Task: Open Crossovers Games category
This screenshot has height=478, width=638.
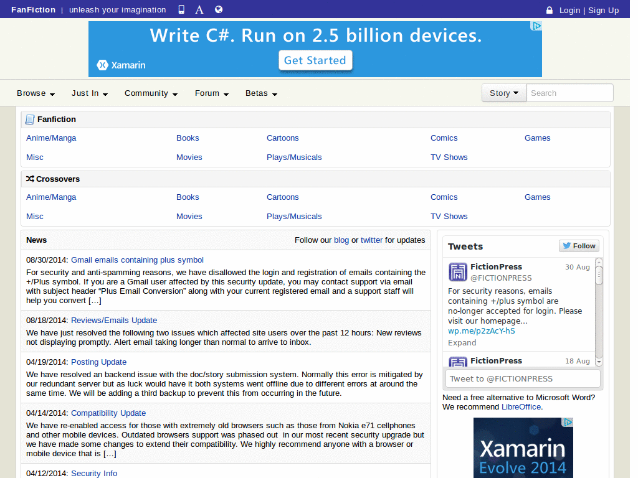Action: point(538,197)
